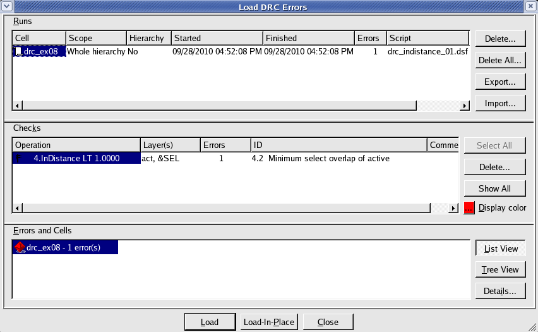Sort runs by the Script column header

click(x=427, y=38)
